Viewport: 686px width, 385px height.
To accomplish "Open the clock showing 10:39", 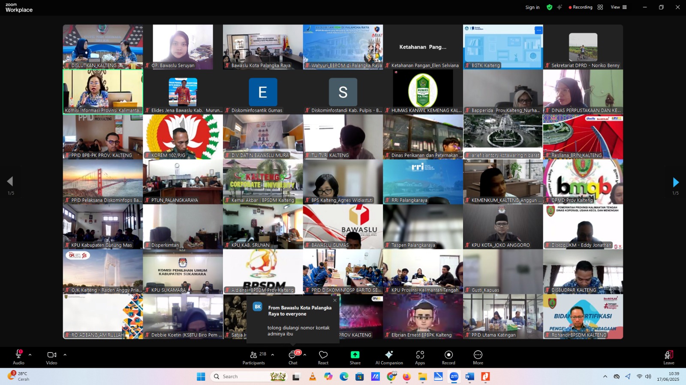I will 668,376.
